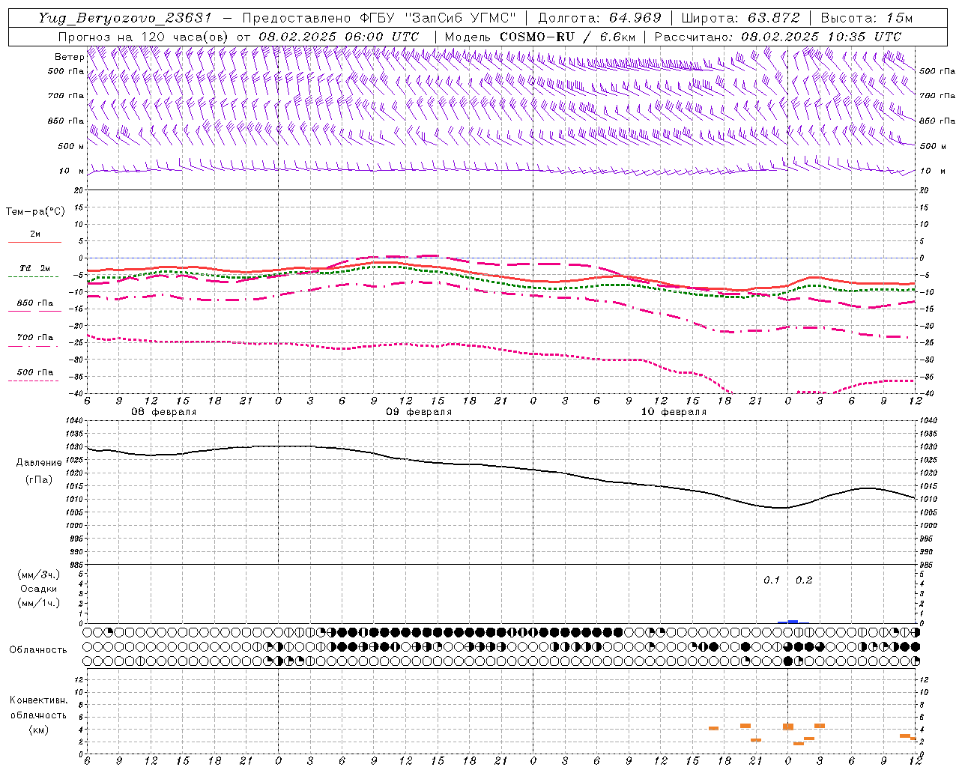Click the Td 2м dew point legend entry
The width and height of the screenshot is (959, 767).
click(x=35, y=268)
